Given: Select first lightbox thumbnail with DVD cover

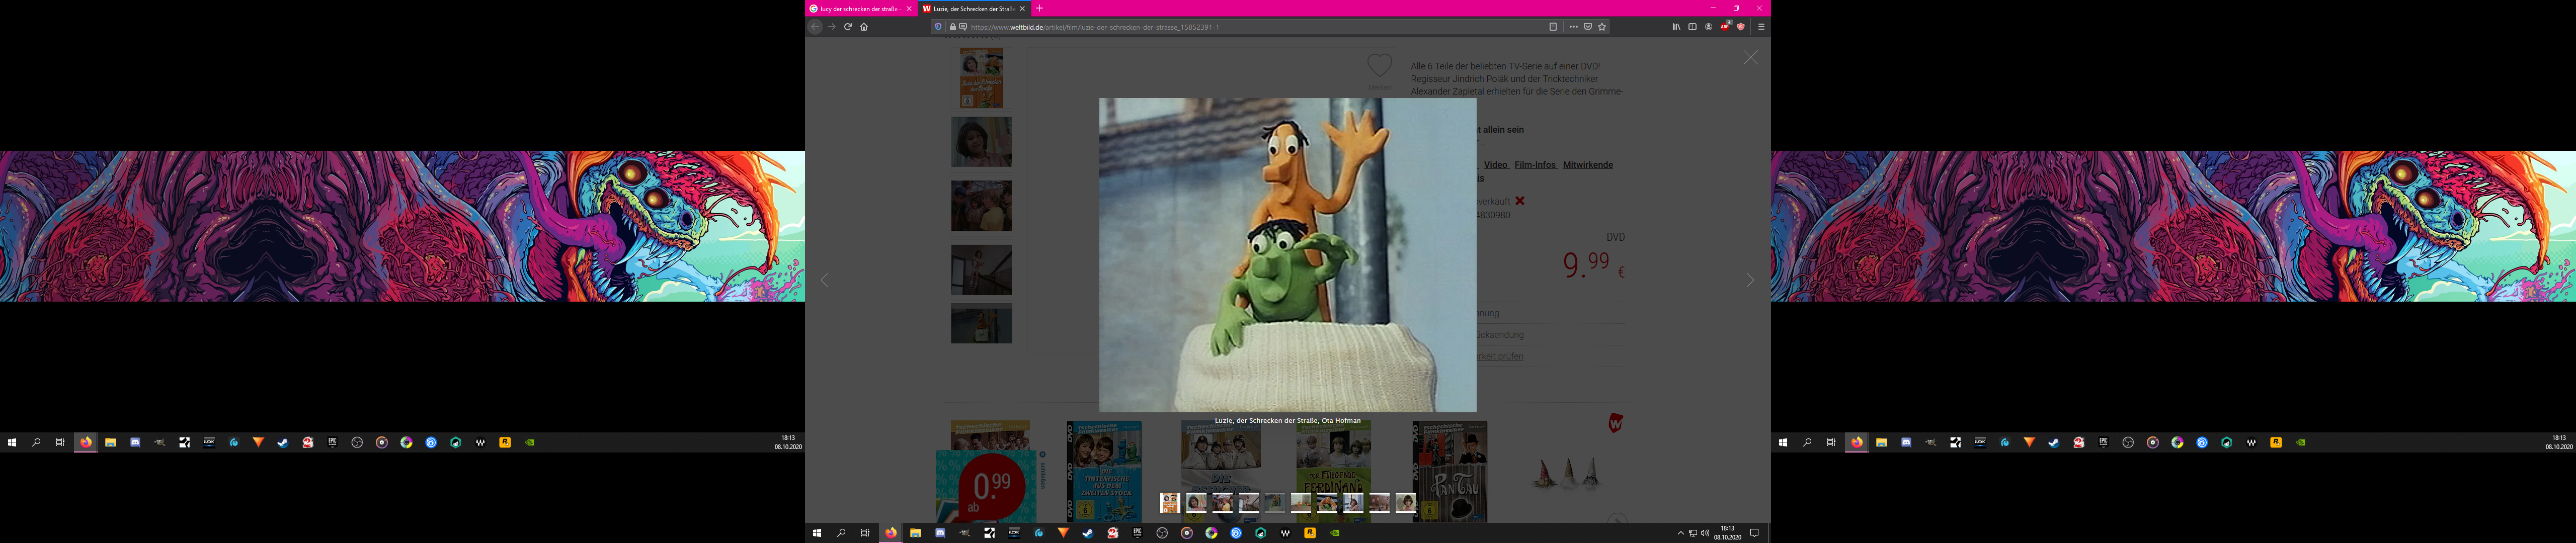Looking at the screenshot, I should (1169, 502).
